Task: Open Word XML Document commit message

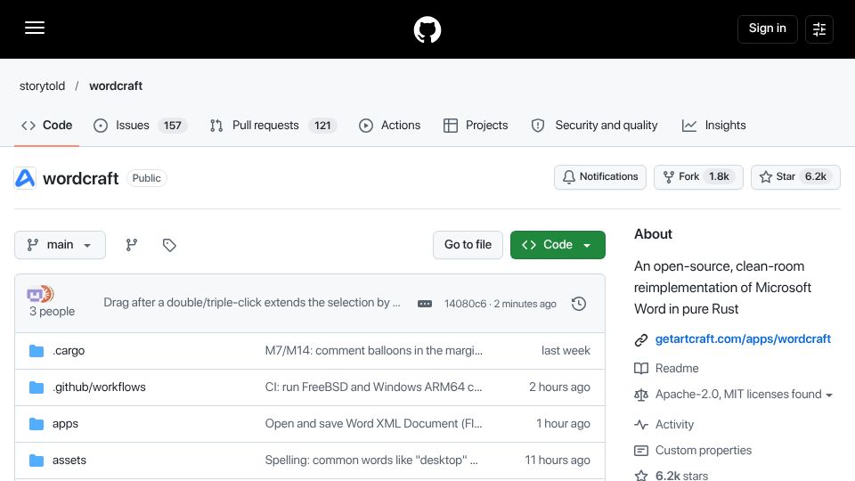Action: click(x=373, y=424)
